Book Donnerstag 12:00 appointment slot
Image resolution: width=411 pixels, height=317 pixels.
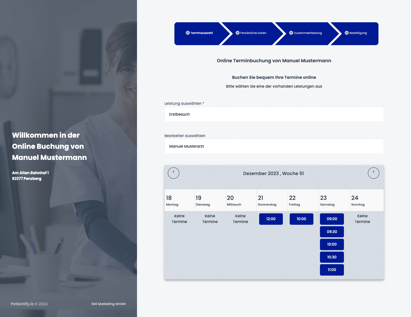pos(271,219)
